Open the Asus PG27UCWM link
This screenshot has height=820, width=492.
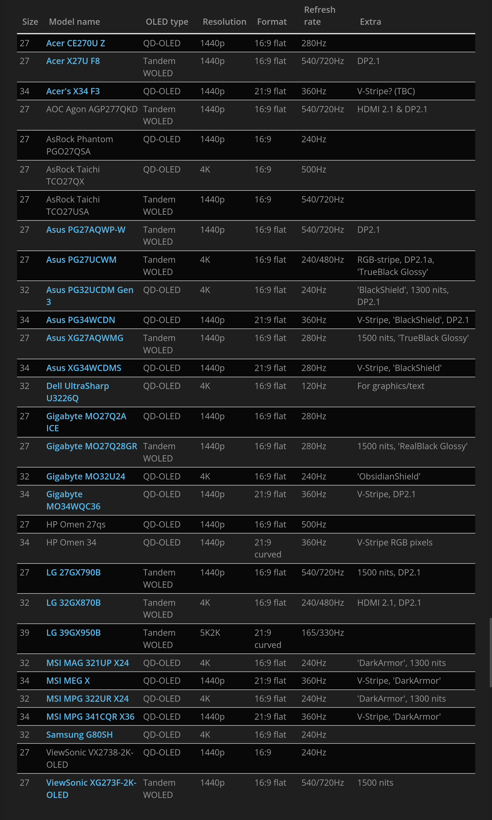[81, 260]
